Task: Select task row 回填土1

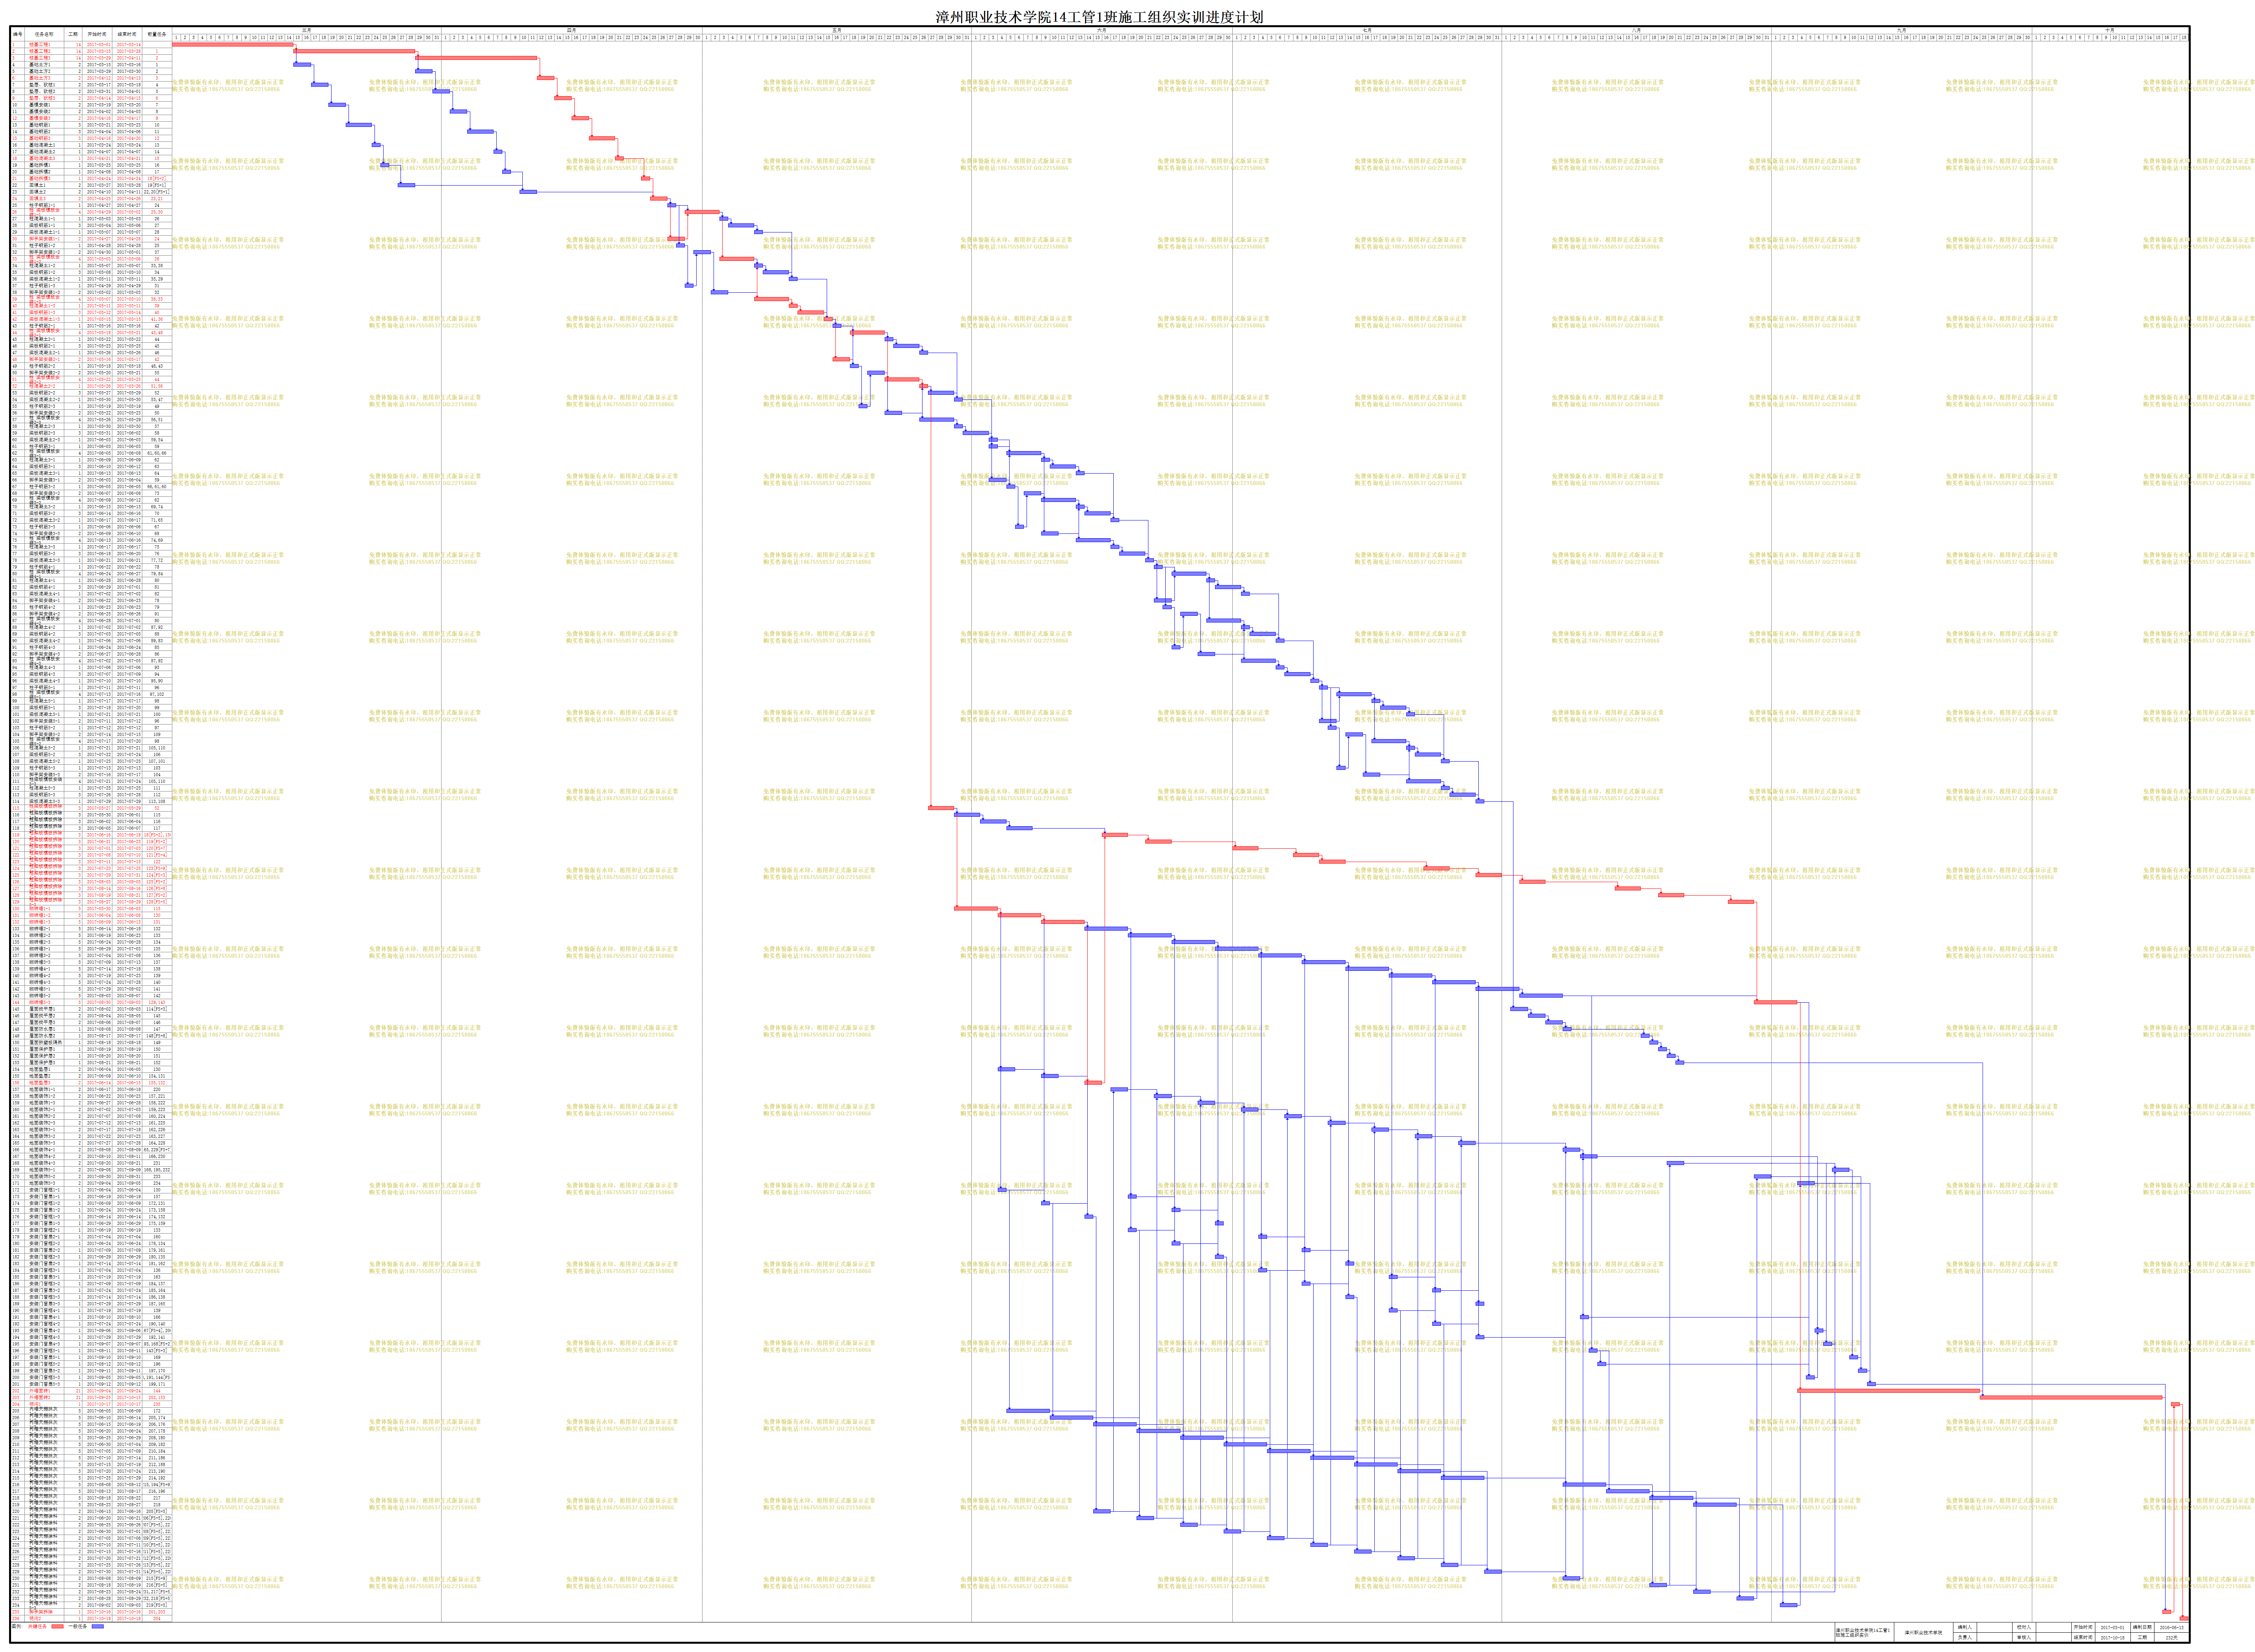Action: click(91, 185)
